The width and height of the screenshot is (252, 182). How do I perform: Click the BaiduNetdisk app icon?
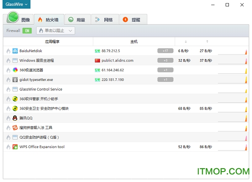(15, 51)
